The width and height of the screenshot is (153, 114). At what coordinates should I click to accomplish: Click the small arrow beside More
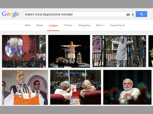pos(104,26)
